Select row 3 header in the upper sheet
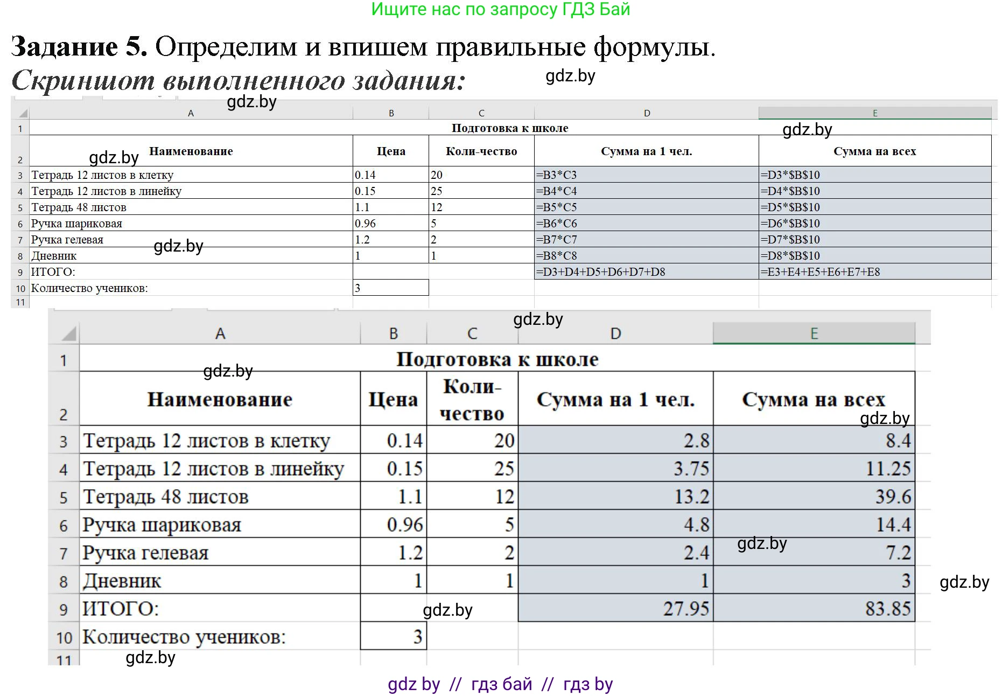The image size is (1002, 696). [x=20, y=175]
